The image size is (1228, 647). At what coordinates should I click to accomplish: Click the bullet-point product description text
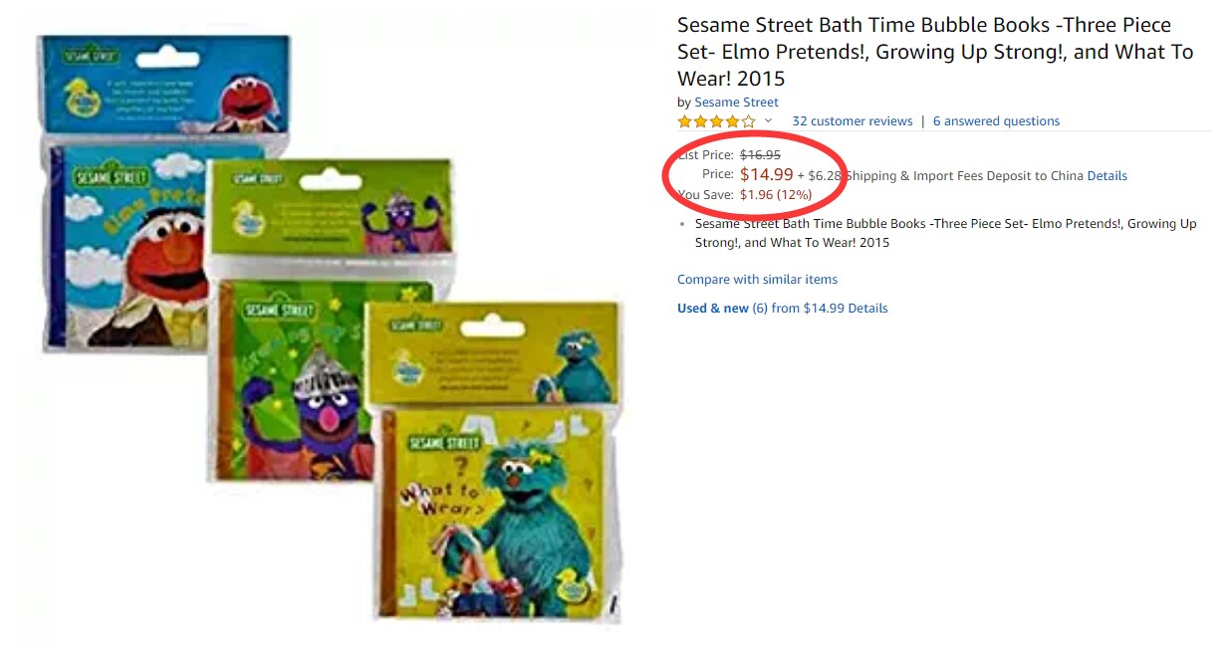946,233
